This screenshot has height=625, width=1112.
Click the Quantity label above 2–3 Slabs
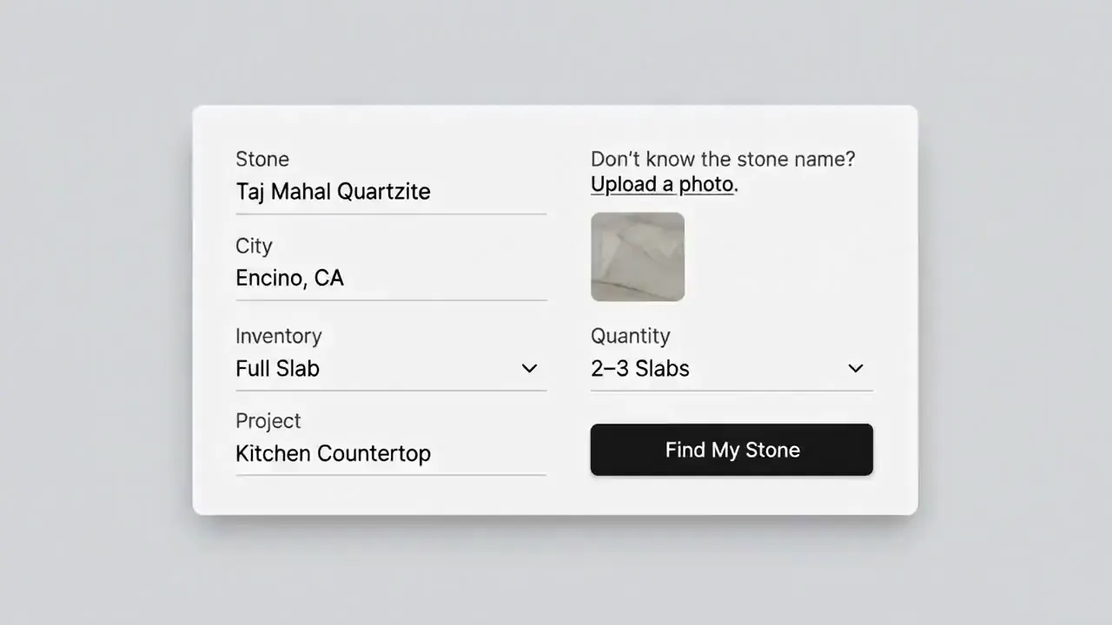pyautogui.click(x=631, y=336)
